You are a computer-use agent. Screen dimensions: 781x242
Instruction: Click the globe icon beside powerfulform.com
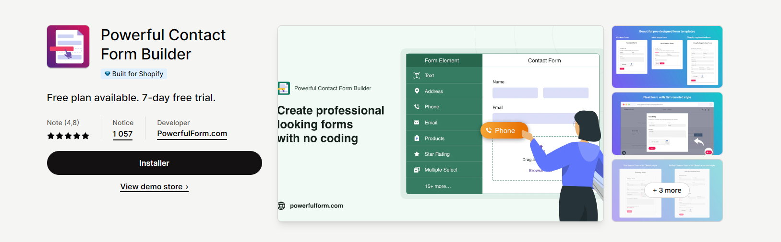(281, 206)
